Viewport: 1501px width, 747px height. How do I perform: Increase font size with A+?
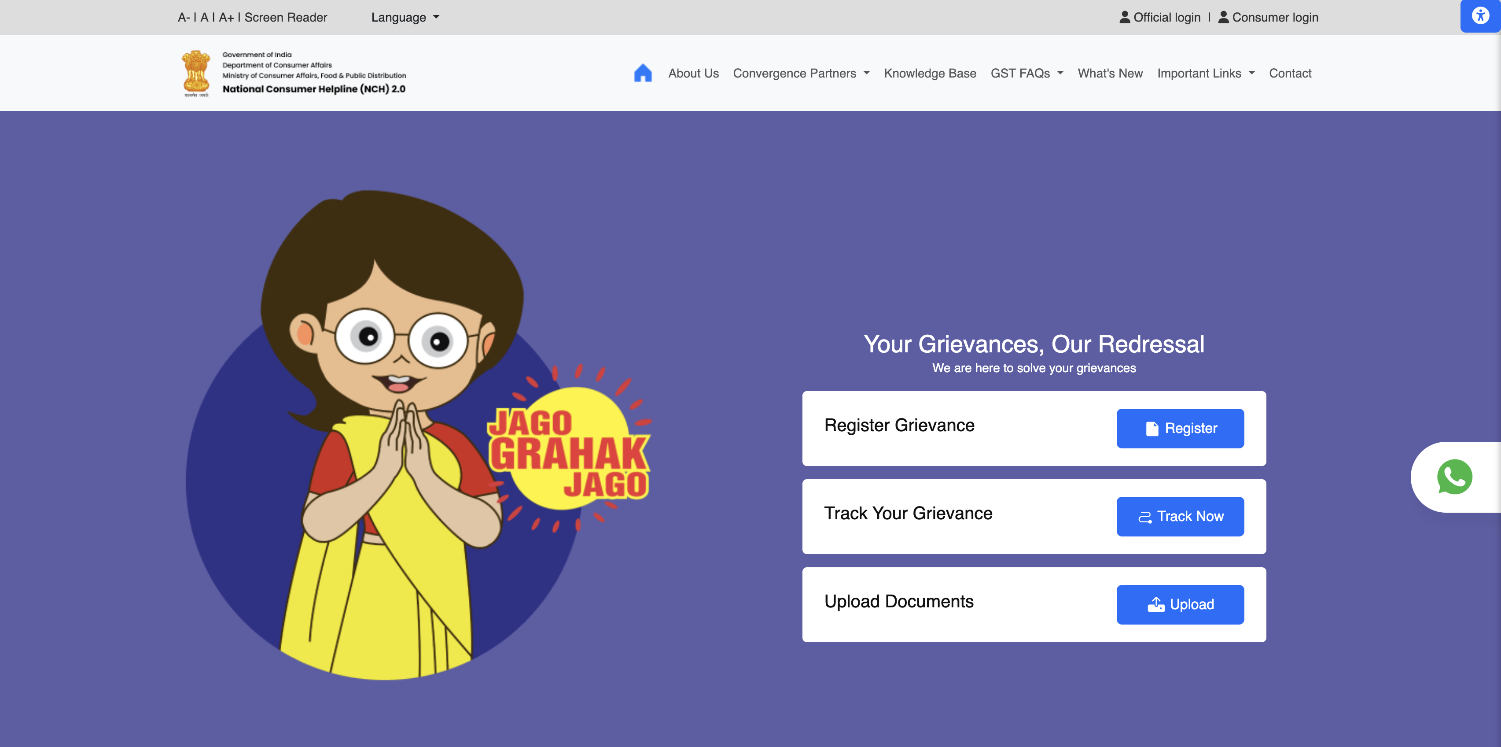(226, 18)
